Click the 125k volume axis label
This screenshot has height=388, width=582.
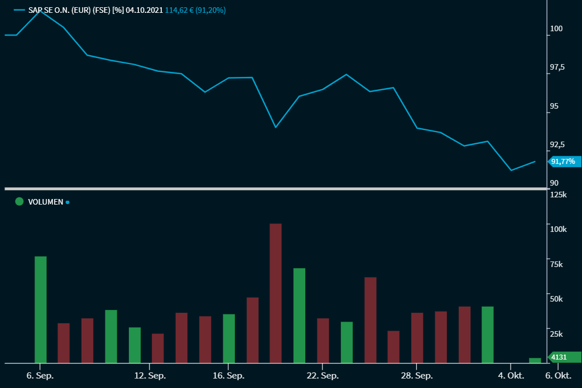tap(558, 195)
